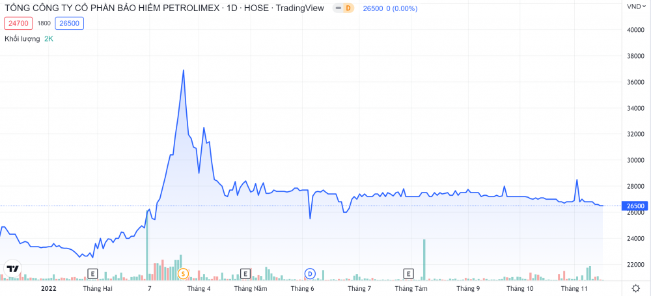Click the chart title Petrolimex symbol text
This screenshot has width=651, height=296.
click(164, 8)
